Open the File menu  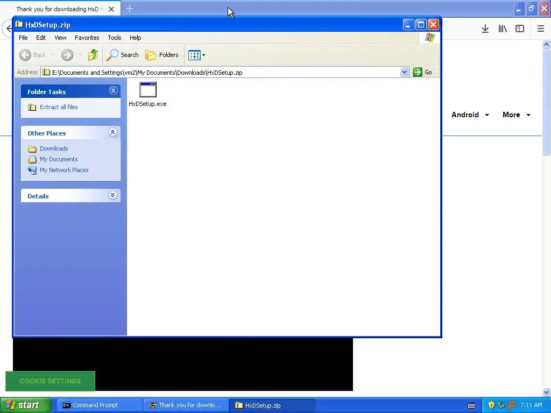point(23,38)
